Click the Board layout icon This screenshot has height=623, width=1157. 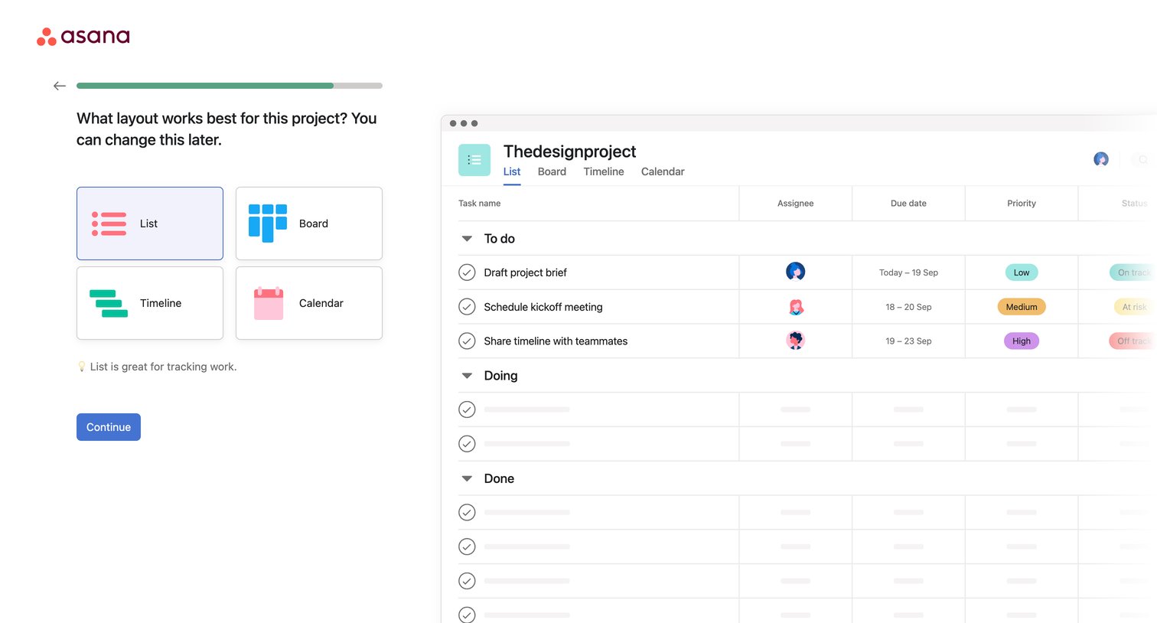(268, 223)
